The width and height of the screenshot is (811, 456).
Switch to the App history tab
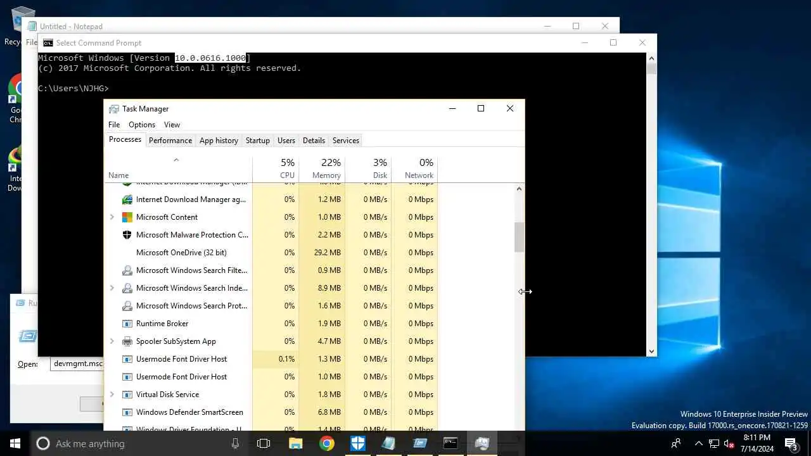pyautogui.click(x=219, y=141)
